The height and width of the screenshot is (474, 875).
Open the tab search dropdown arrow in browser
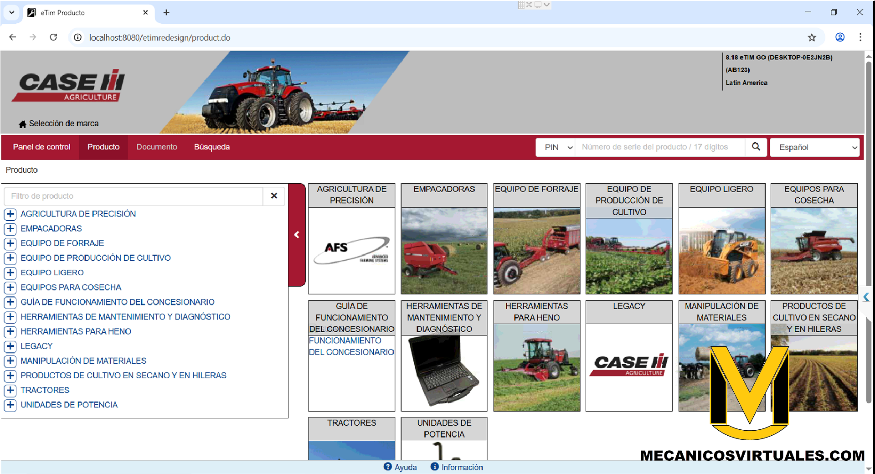pyautogui.click(x=12, y=13)
